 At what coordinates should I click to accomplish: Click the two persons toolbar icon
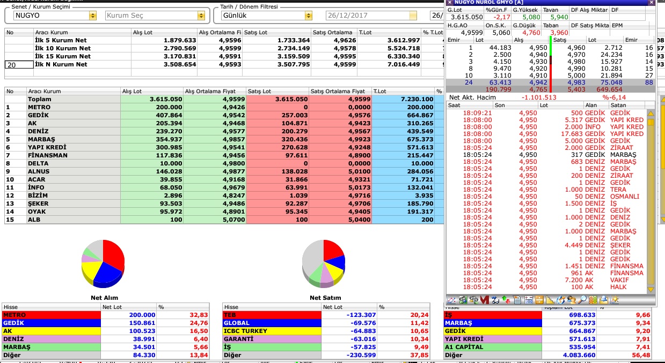point(572,300)
